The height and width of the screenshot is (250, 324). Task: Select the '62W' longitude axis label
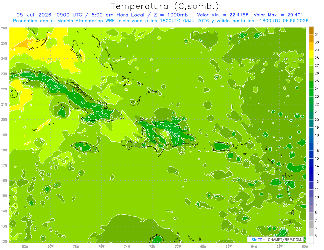(279, 246)
